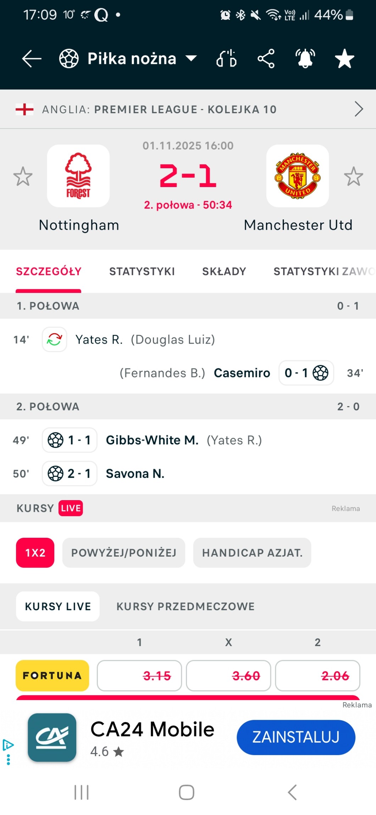376x815 pixels.
Task: Tap the 3.15 home win odds
Action: [x=139, y=675]
